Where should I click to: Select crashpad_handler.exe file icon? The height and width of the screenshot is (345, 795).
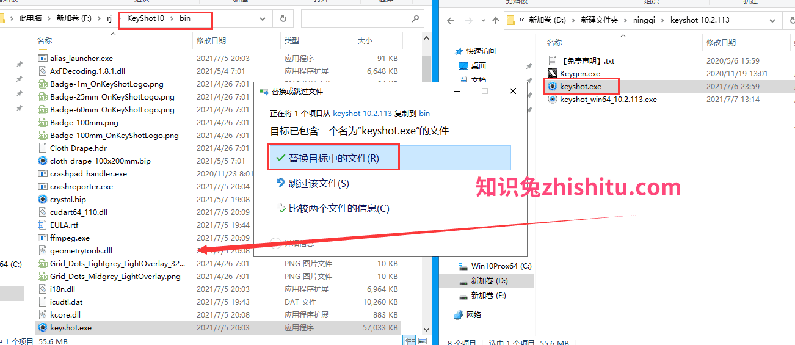(x=43, y=174)
